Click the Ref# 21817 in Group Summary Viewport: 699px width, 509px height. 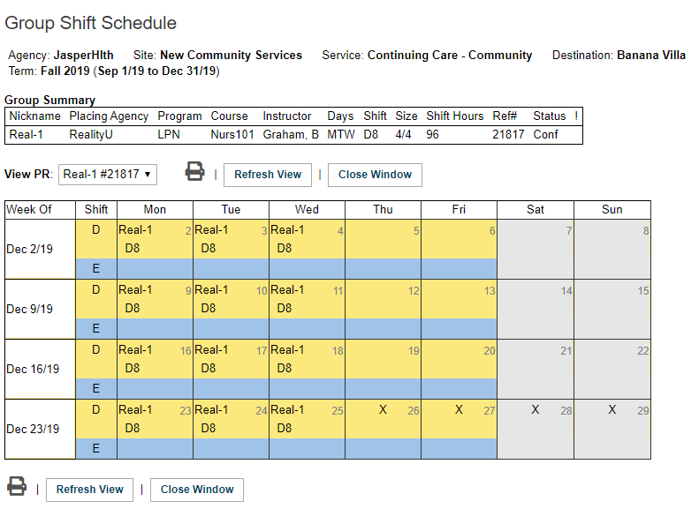point(508,135)
